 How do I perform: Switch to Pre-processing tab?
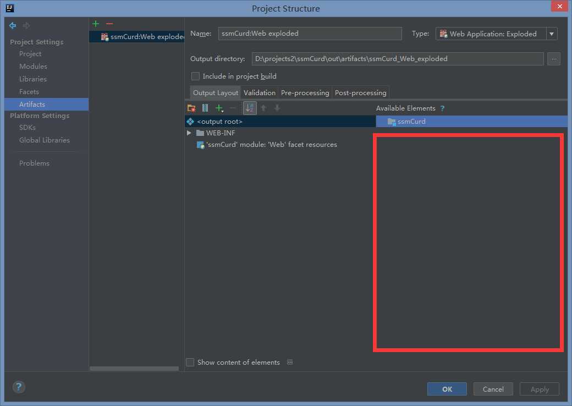305,93
